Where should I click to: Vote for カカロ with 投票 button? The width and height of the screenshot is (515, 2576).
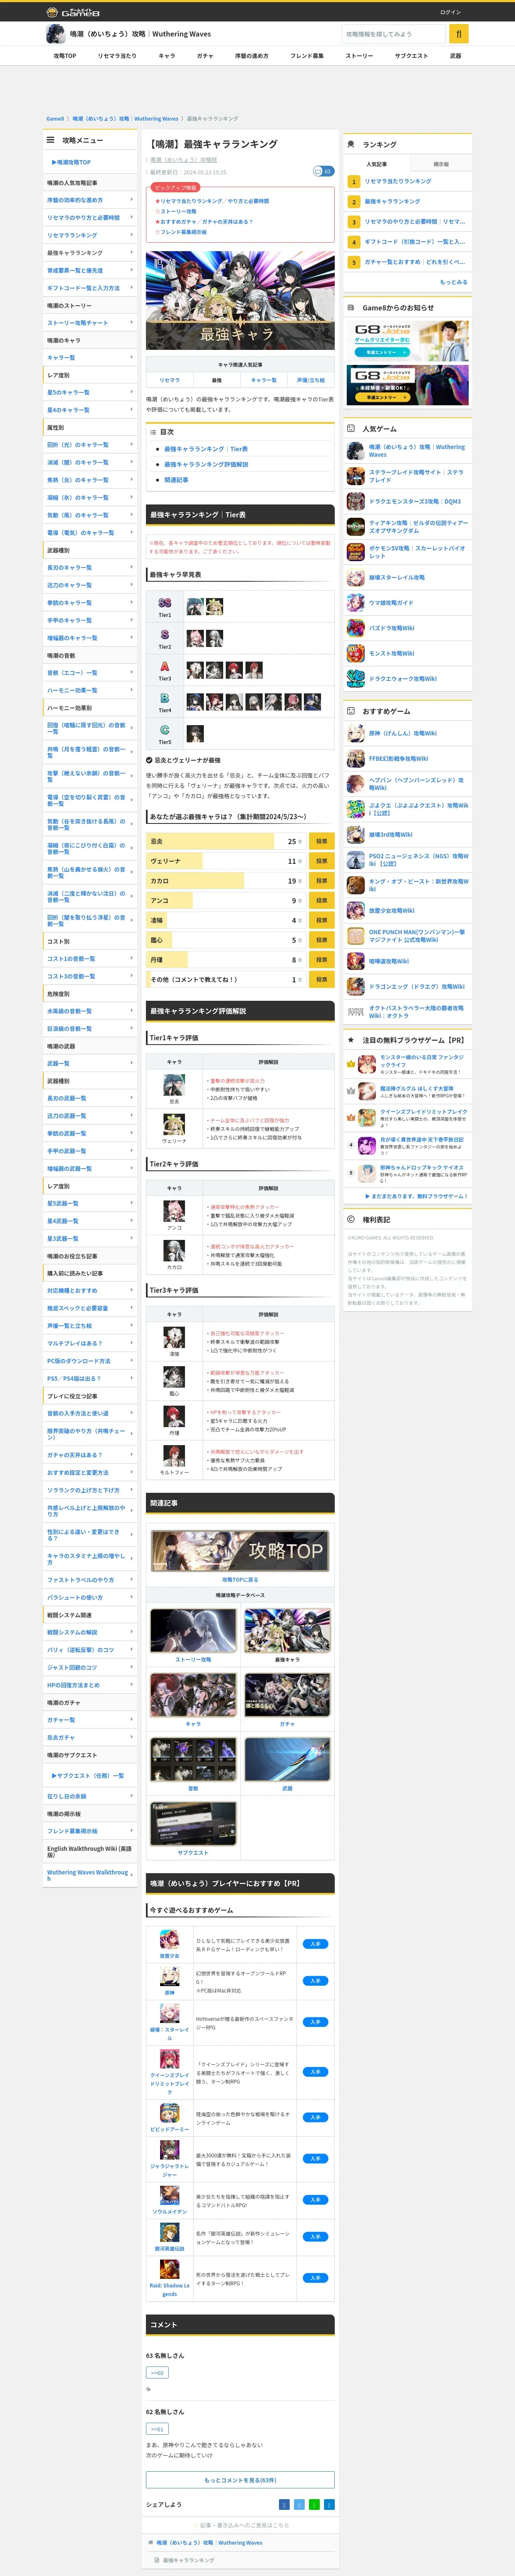tap(321, 881)
